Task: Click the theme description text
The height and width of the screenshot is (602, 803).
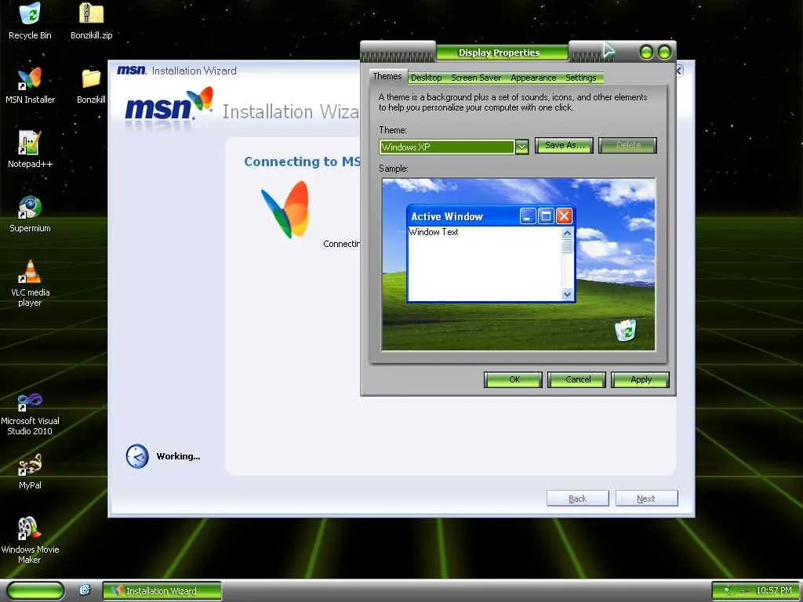Action: pos(513,103)
